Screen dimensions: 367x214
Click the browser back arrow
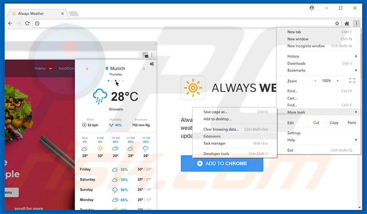[x=10, y=23]
